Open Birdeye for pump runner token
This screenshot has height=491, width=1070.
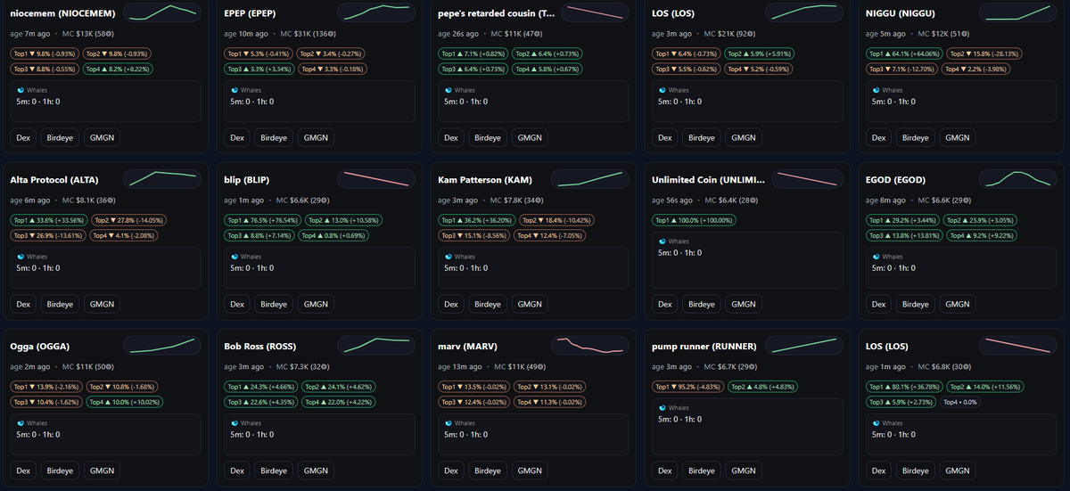coord(702,471)
